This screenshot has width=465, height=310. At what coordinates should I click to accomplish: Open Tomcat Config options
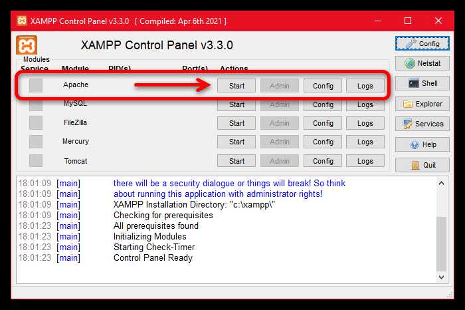pos(323,161)
